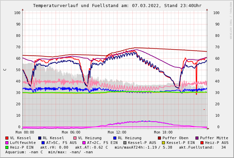234x158 pixels.
Task: Click the gray Kessel-P AUS swatch
Action: coord(125,143)
